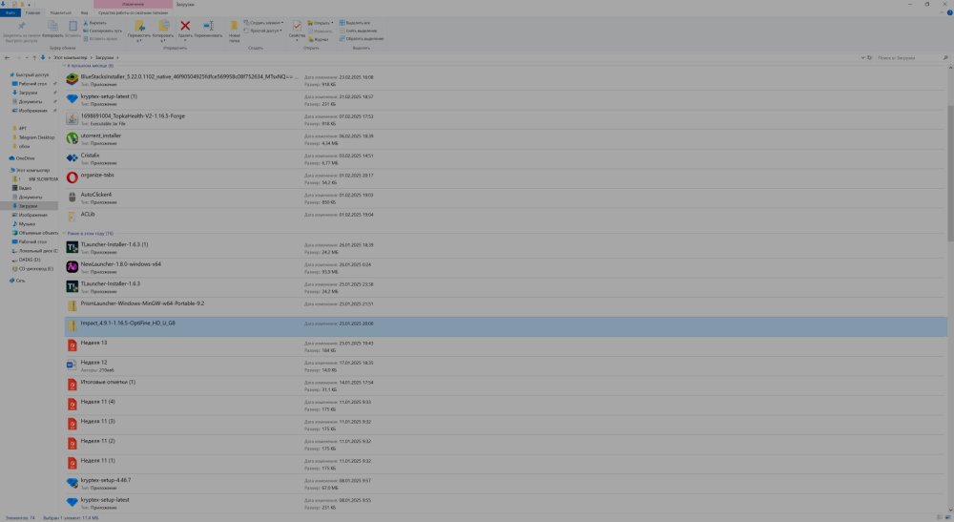Click the organize-tabs Opera icon
The image size is (954, 522).
(x=72, y=177)
